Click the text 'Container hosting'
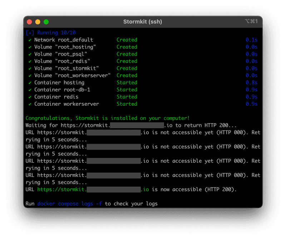286x239 pixels. [x=59, y=83]
